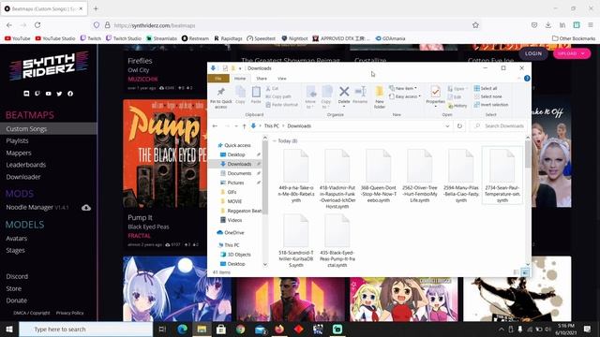Click Select none in ribbon
Viewport: 600px width, 337px height.
487,96
